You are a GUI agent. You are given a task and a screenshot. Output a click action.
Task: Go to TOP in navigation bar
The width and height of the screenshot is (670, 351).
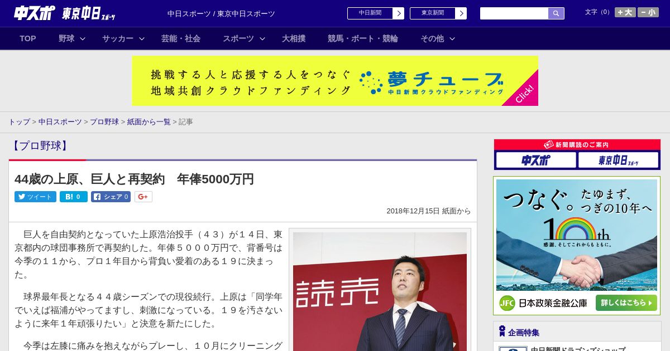coord(28,38)
